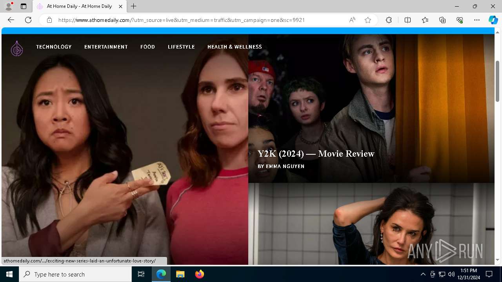Open Task View on taskbar
Viewport: 502px width, 282px height.
141,274
